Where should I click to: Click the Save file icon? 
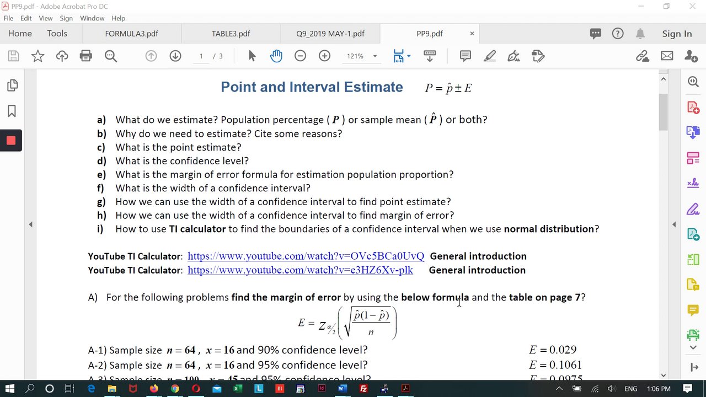tap(13, 56)
